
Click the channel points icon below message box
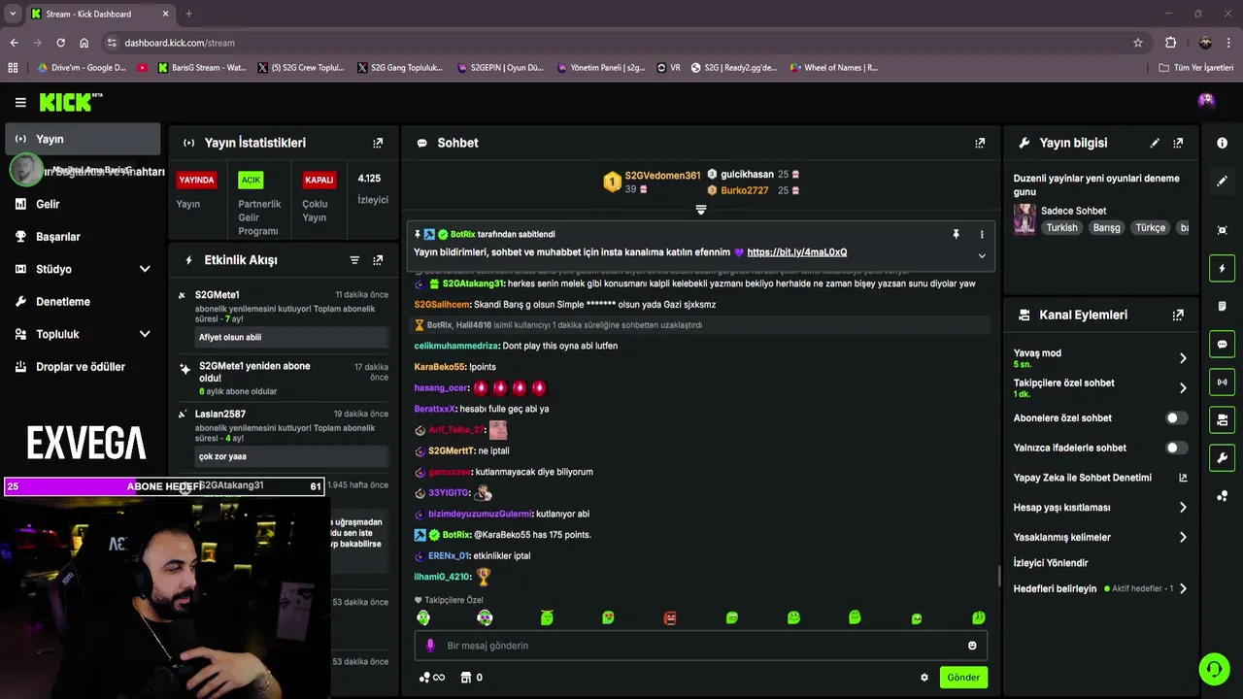(431, 678)
